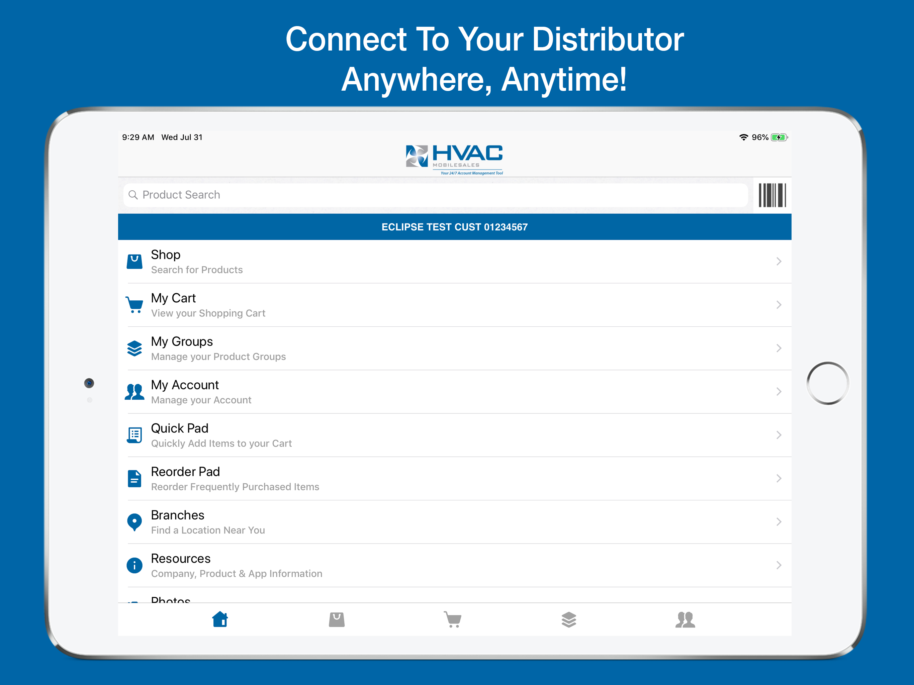The width and height of the screenshot is (914, 685).
Task: Click the My Groups layers icon
Action: (x=134, y=348)
